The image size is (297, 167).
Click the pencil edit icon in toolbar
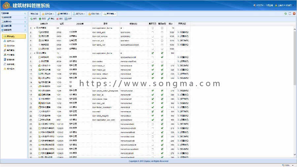(x=49, y=19)
